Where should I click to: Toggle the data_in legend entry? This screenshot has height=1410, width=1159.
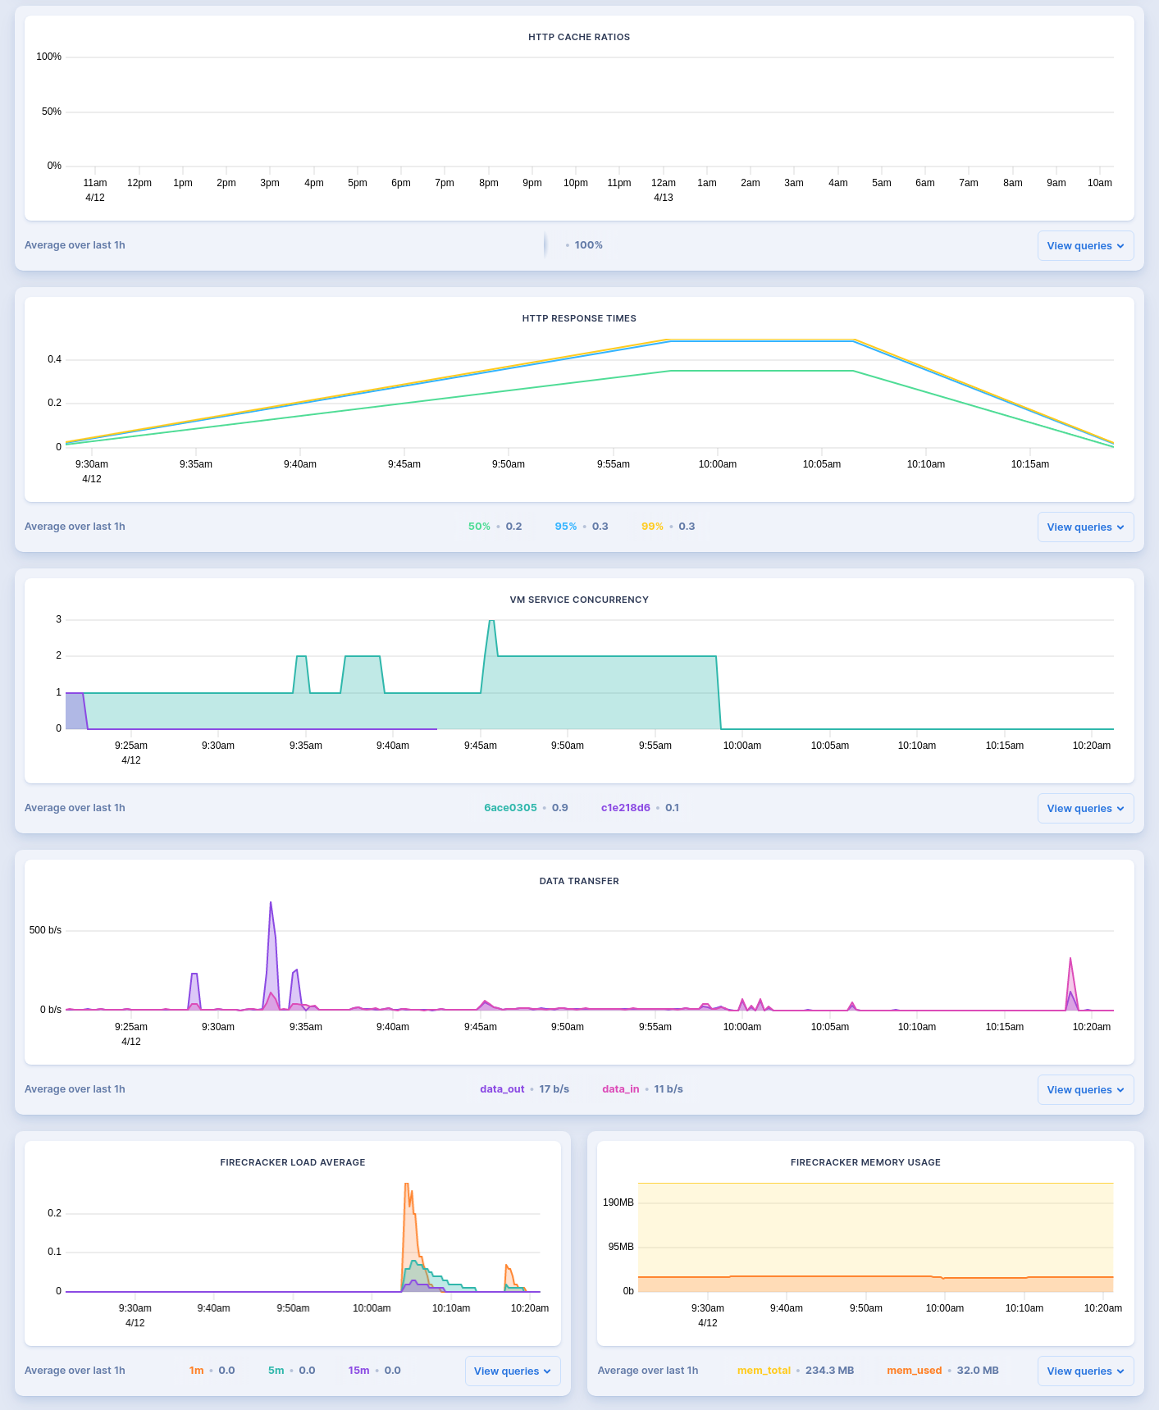coord(620,1089)
